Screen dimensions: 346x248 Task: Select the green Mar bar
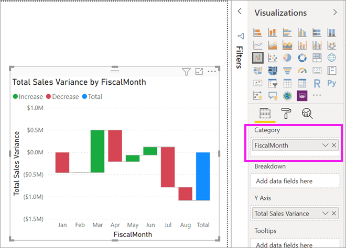coord(98,151)
